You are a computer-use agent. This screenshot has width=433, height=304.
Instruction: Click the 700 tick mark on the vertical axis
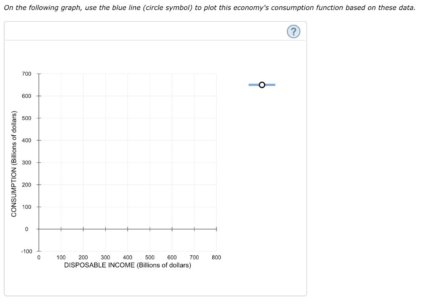[39, 74]
